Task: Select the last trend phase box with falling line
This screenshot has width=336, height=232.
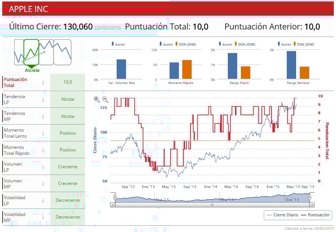Action: coord(62,52)
